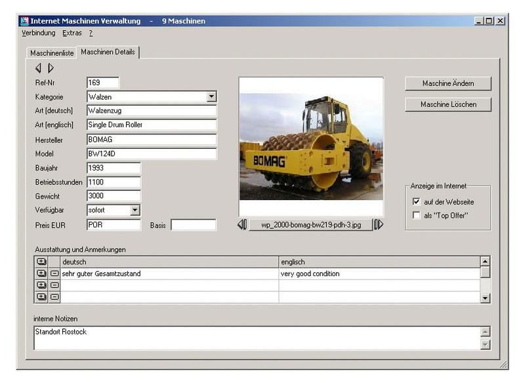Click the interne Notizen text area

click(x=257, y=338)
